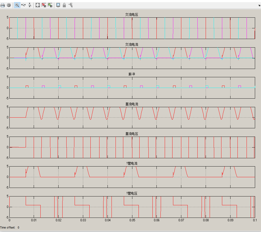Select the Zoom magnifier tool
The width and height of the screenshot is (261, 232).
point(17,5)
